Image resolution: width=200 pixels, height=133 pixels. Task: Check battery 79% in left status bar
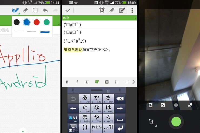point(44,3)
